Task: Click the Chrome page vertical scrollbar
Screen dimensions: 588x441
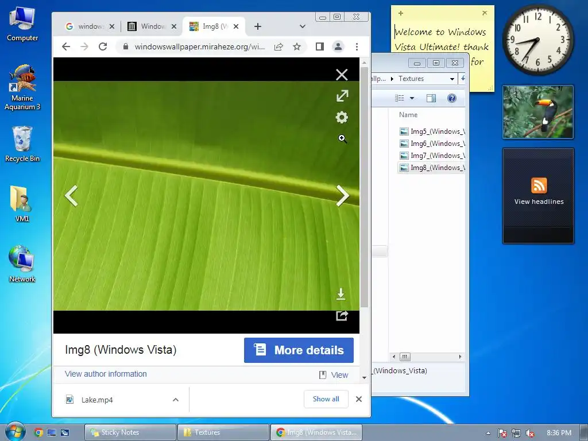Action: (364, 188)
